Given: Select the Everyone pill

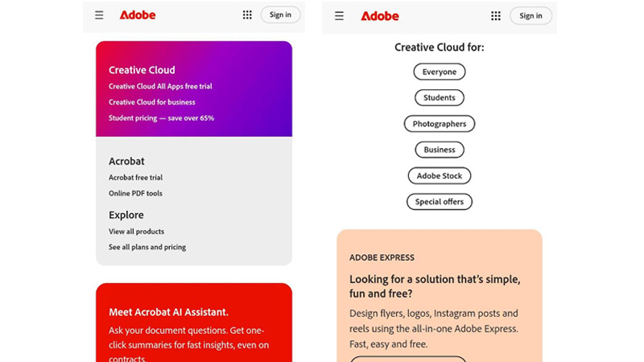Looking at the screenshot, I should point(440,72).
